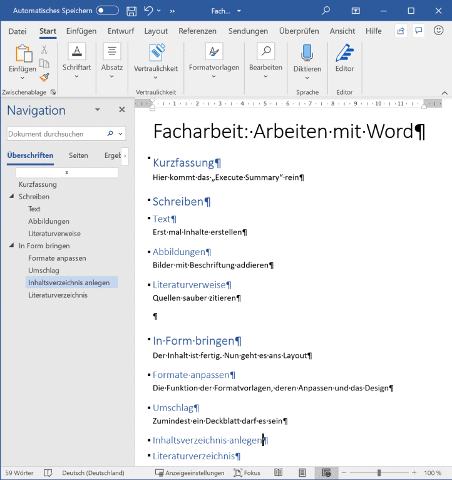Viewport: 452px width, 480px height.
Task: Open the Absatz group dropdown
Action: pyautogui.click(x=112, y=61)
